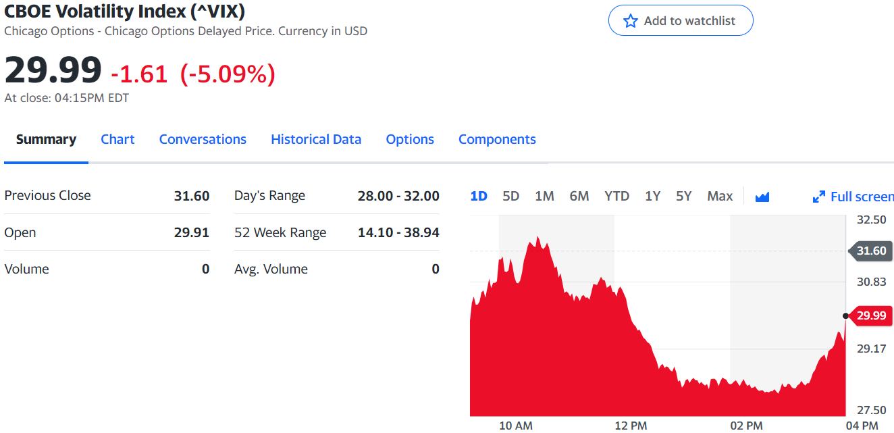Select the Max chart range
Image resolution: width=894 pixels, height=433 pixels.
point(720,196)
